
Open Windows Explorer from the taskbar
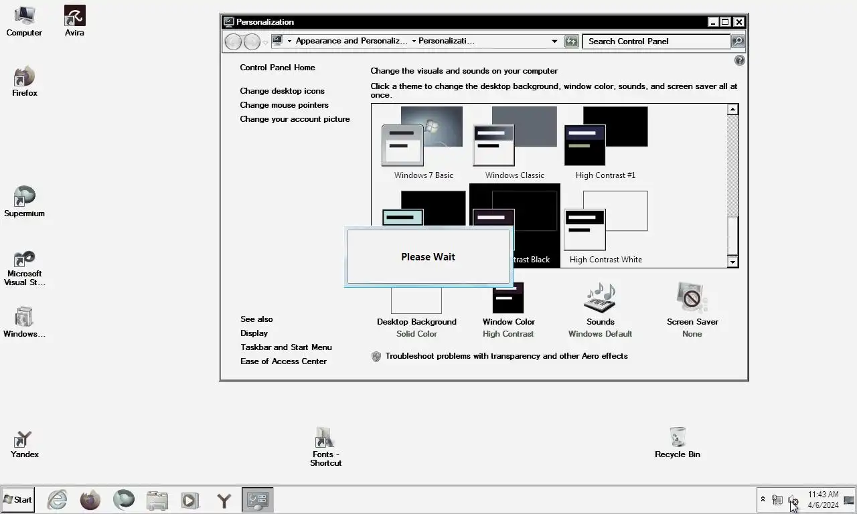point(157,499)
